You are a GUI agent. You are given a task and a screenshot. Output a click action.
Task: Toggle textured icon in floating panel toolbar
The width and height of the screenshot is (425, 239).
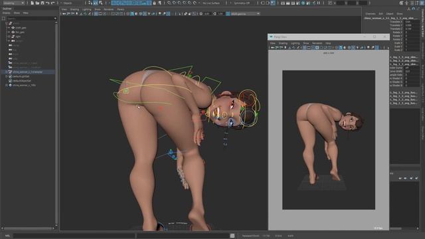tap(353, 47)
